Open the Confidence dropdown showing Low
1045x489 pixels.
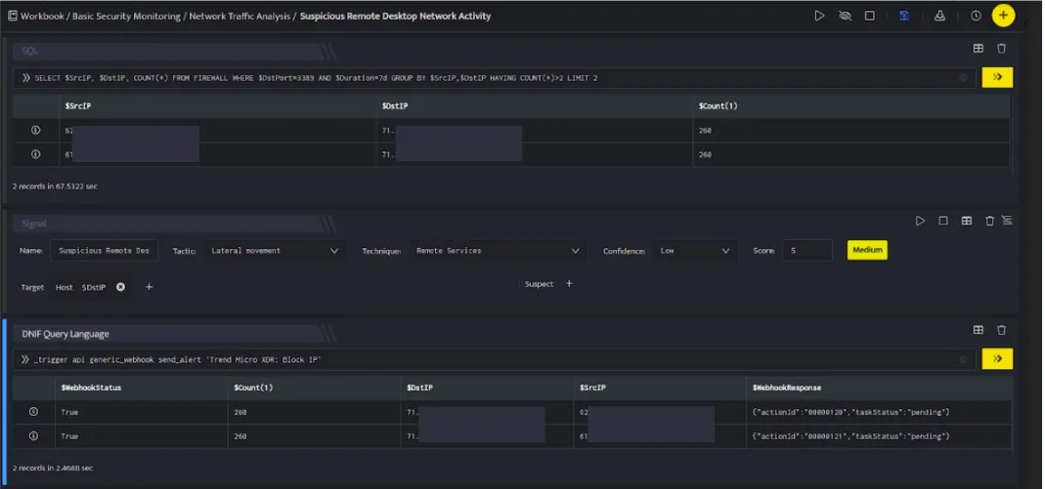coord(695,251)
